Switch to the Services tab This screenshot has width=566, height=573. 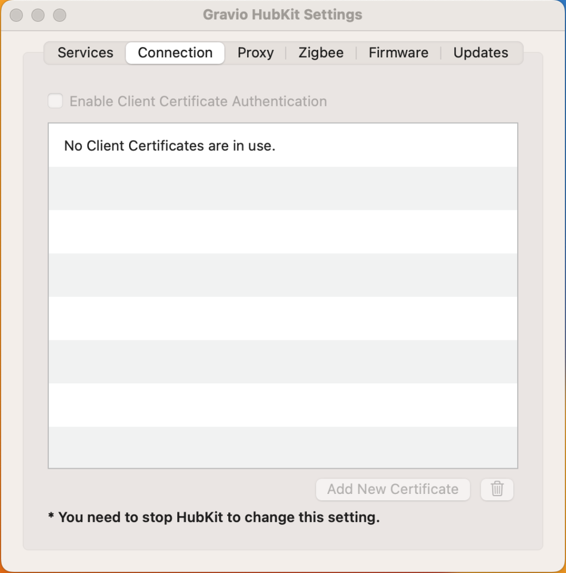tap(85, 53)
